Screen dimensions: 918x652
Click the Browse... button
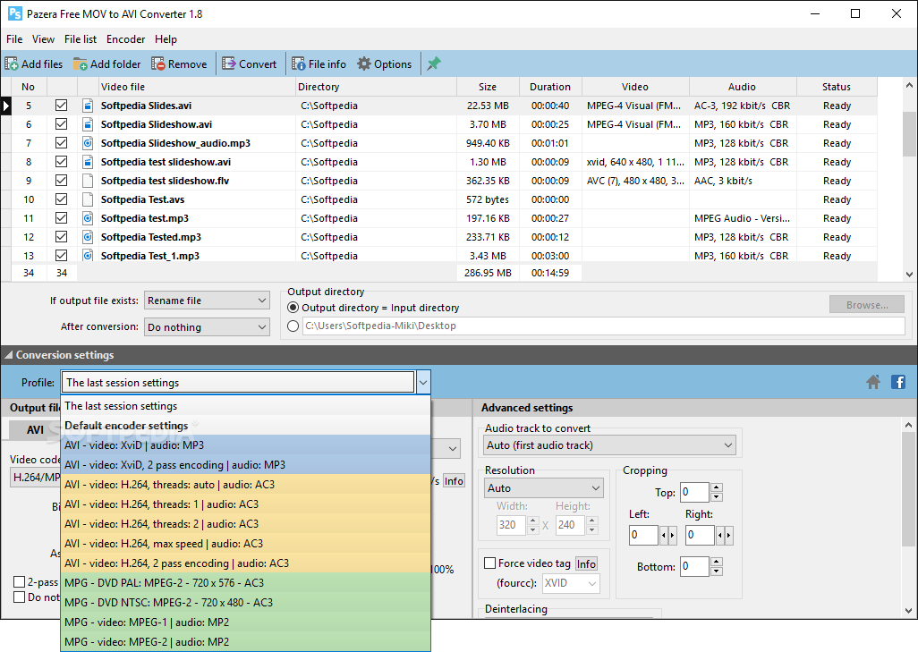click(x=867, y=305)
